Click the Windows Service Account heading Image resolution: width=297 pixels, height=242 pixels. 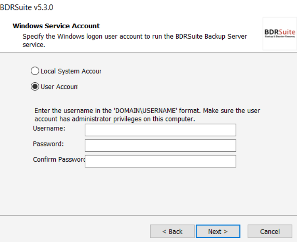[x=56, y=26]
